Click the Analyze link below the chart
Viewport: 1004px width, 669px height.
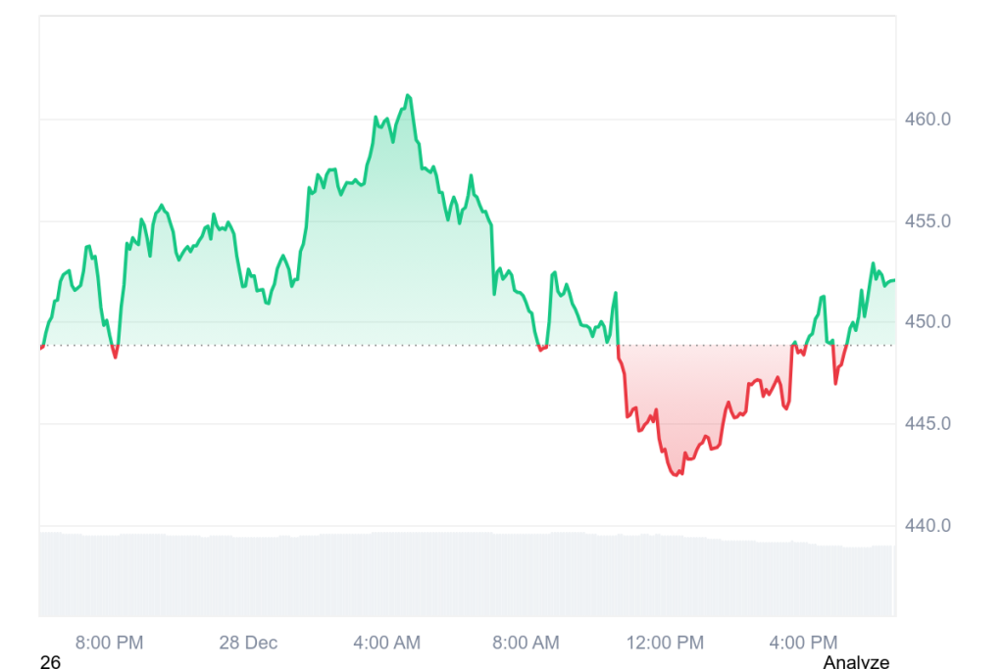click(856, 663)
